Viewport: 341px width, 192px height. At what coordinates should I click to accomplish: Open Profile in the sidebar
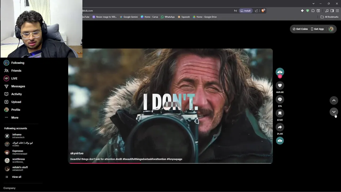(x=12, y=110)
